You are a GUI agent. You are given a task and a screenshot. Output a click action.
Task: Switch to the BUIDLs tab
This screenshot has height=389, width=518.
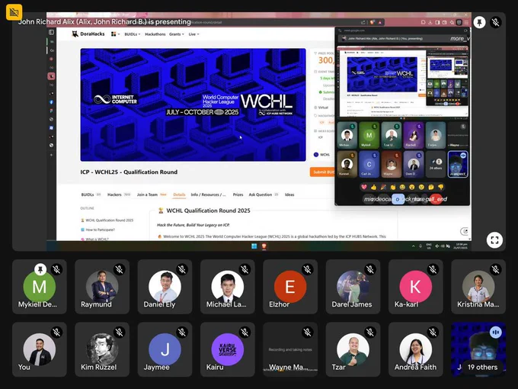coord(91,194)
